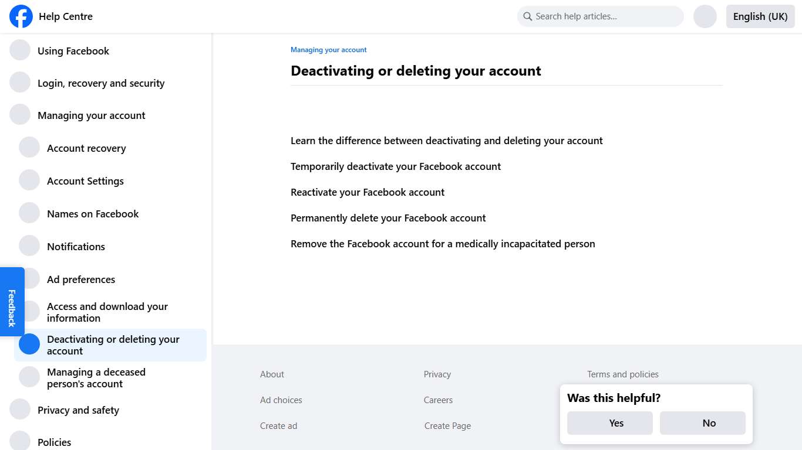Screen dimensions: 802x450
Task: Click the search magnifier icon
Action: (527, 16)
